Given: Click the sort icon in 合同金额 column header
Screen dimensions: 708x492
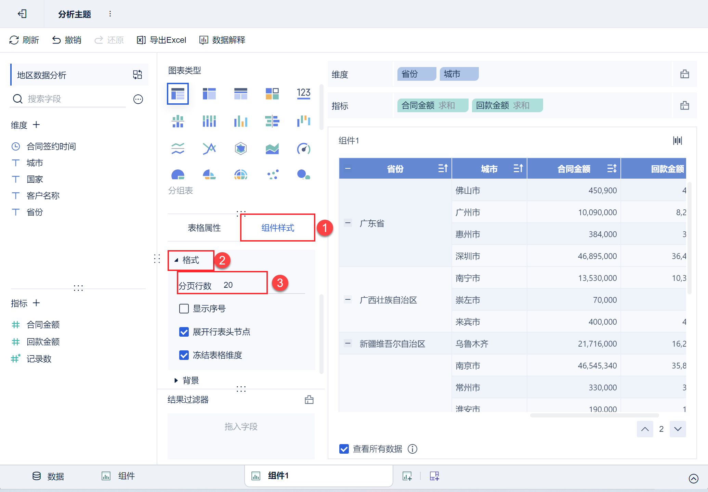Looking at the screenshot, I should click(612, 168).
